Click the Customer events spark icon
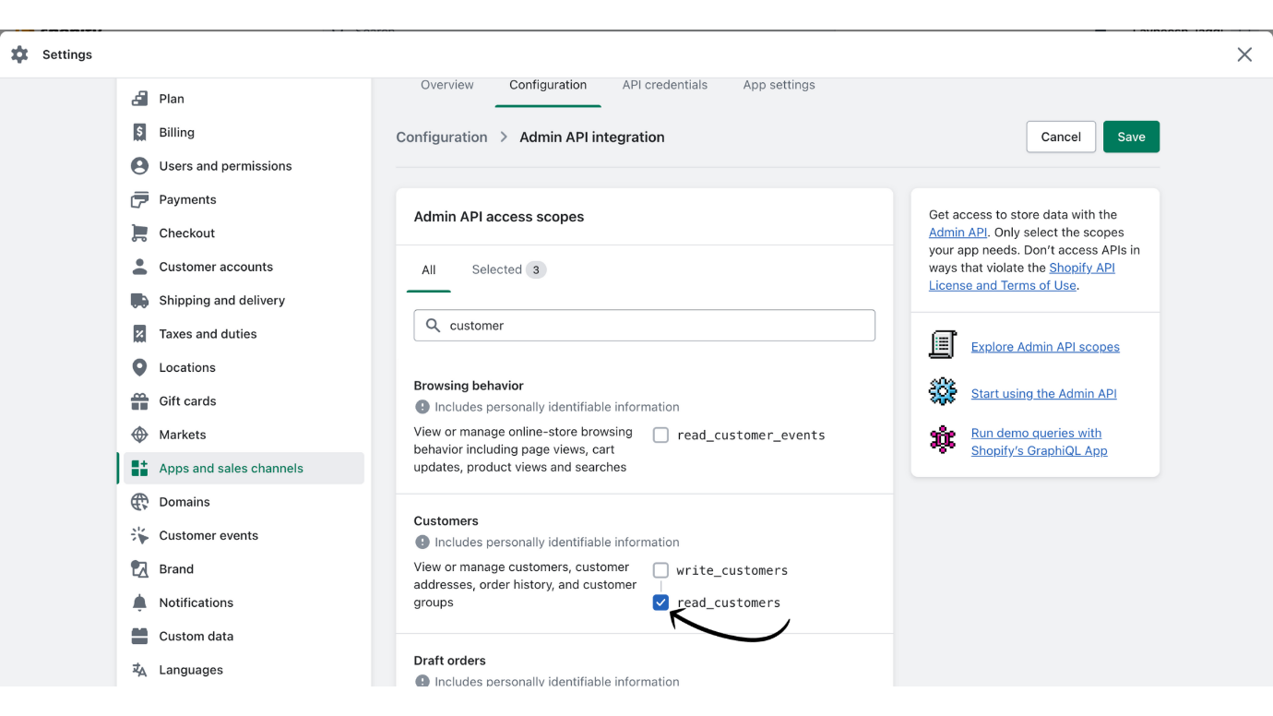 (139, 535)
